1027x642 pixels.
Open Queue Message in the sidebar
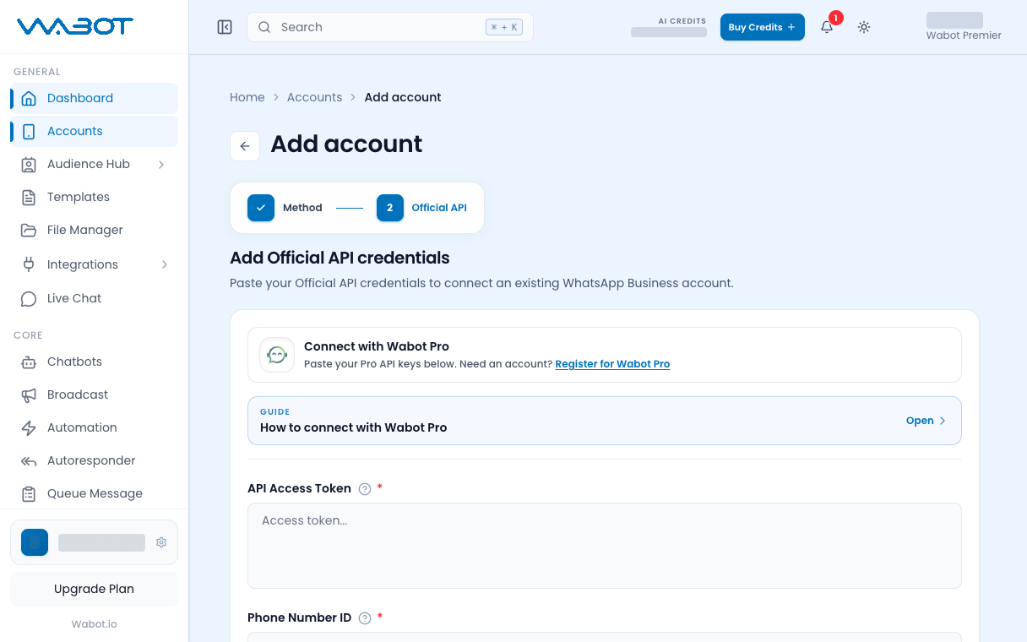pos(94,493)
